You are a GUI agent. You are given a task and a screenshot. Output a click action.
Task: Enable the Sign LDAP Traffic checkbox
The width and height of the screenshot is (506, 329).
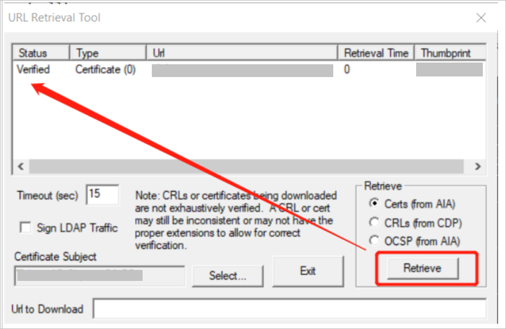click(x=26, y=228)
